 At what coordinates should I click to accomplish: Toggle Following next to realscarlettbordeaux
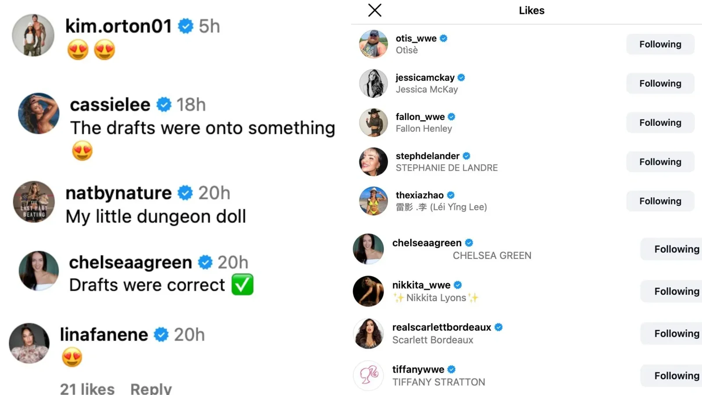(x=676, y=334)
